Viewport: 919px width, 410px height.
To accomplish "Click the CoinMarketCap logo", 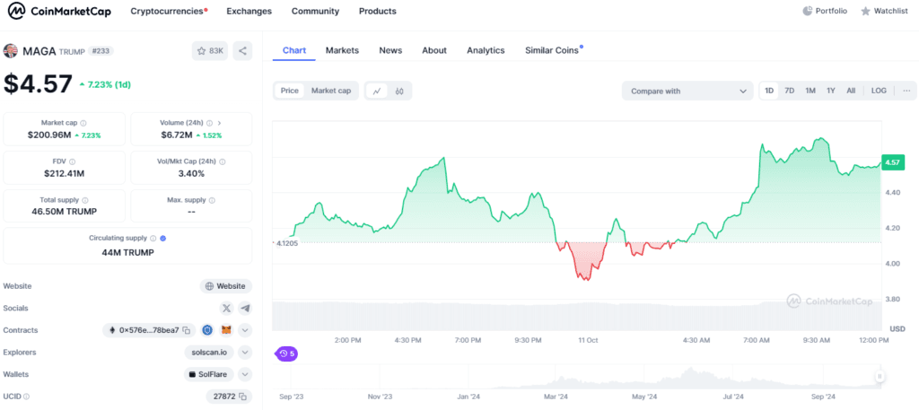I will point(59,11).
